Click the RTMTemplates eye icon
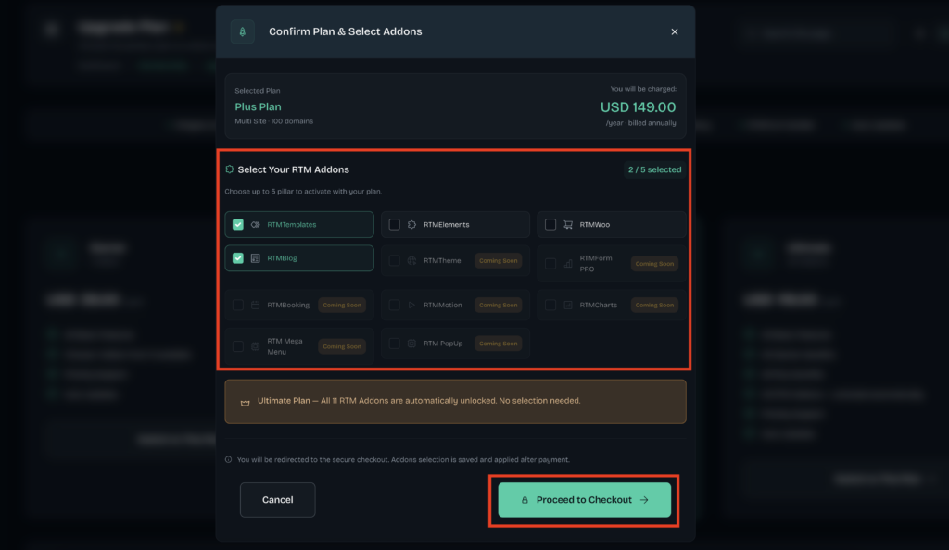 (256, 224)
